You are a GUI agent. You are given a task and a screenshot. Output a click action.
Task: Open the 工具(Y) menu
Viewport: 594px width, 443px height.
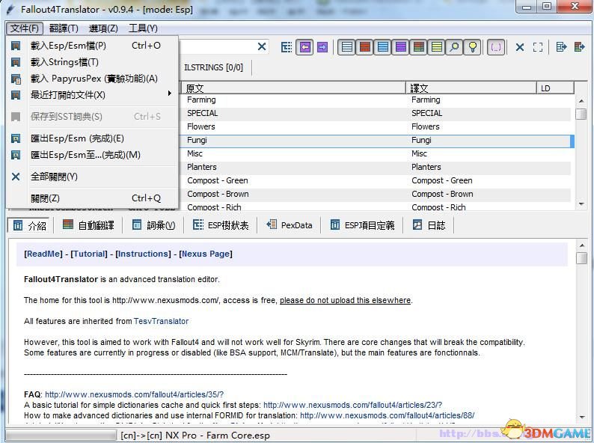pyautogui.click(x=143, y=28)
